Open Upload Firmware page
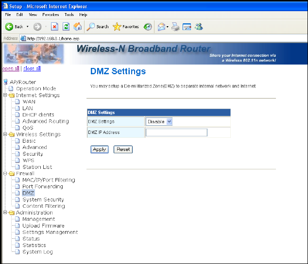Image resolution: width=308 pixels, height=264 pixels. pyautogui.click(x=43, y=226)
